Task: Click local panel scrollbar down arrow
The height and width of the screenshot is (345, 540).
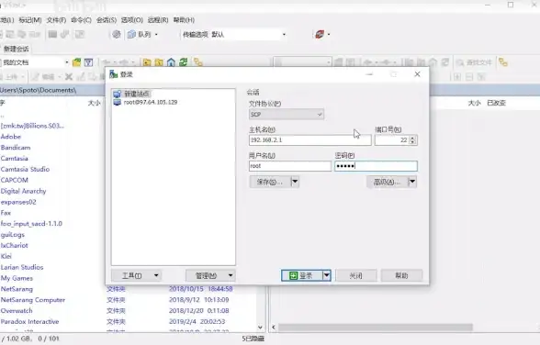Action: coord(261,328)
